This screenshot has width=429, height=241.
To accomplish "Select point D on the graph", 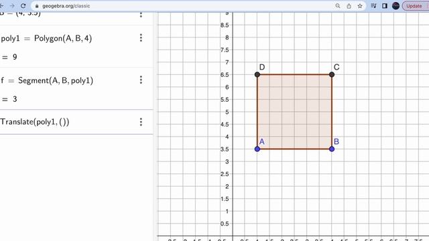I will click(257, 74).
